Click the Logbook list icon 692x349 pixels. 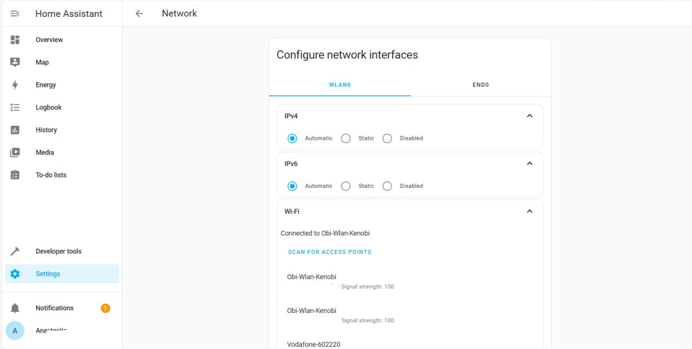click(x=15, y=108)
